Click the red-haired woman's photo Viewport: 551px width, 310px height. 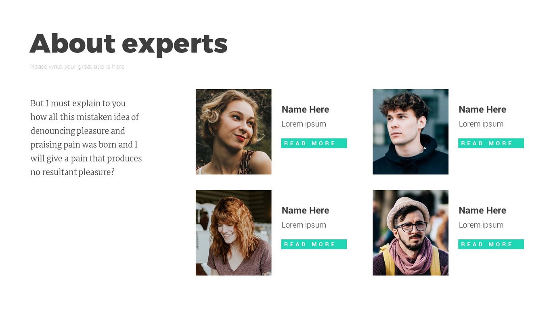(x=233, y=232)
